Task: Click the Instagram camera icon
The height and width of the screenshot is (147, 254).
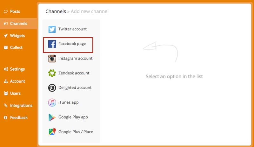Action: coord(52,59)
